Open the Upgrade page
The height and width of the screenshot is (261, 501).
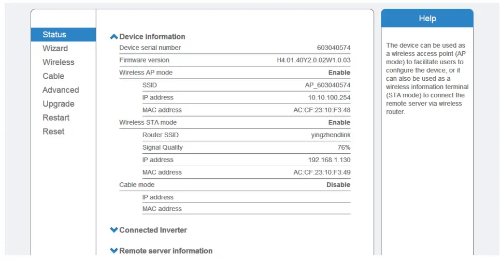click(59, 104)
